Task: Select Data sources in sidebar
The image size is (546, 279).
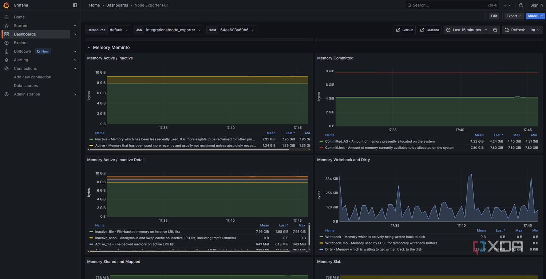Action: [26, 86]
